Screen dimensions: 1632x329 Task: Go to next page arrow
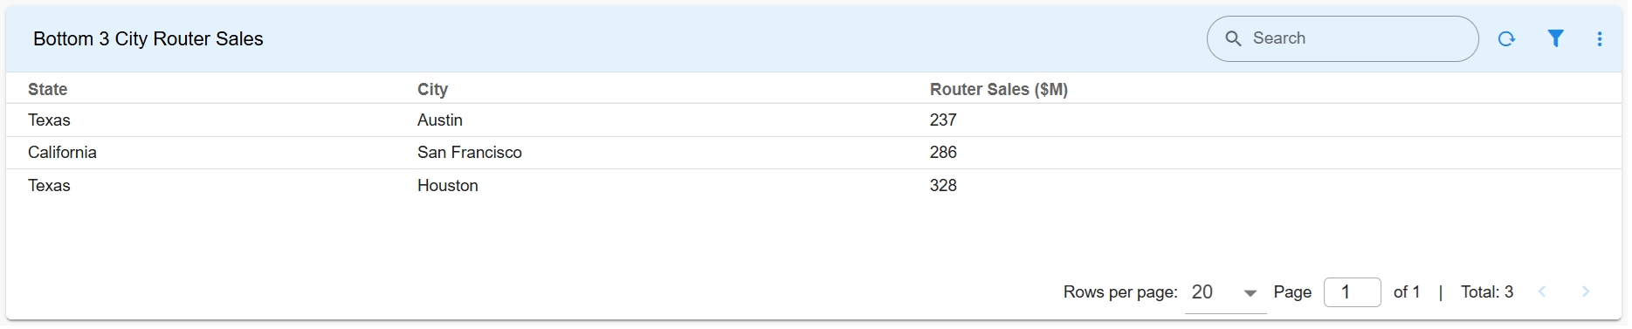click(1586, 292)
